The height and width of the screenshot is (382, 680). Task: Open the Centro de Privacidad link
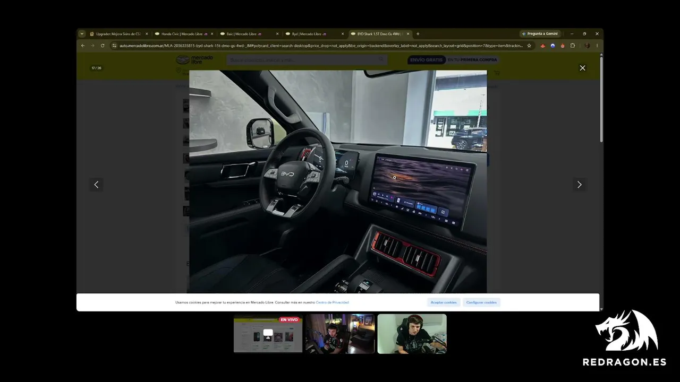[333, 302]
